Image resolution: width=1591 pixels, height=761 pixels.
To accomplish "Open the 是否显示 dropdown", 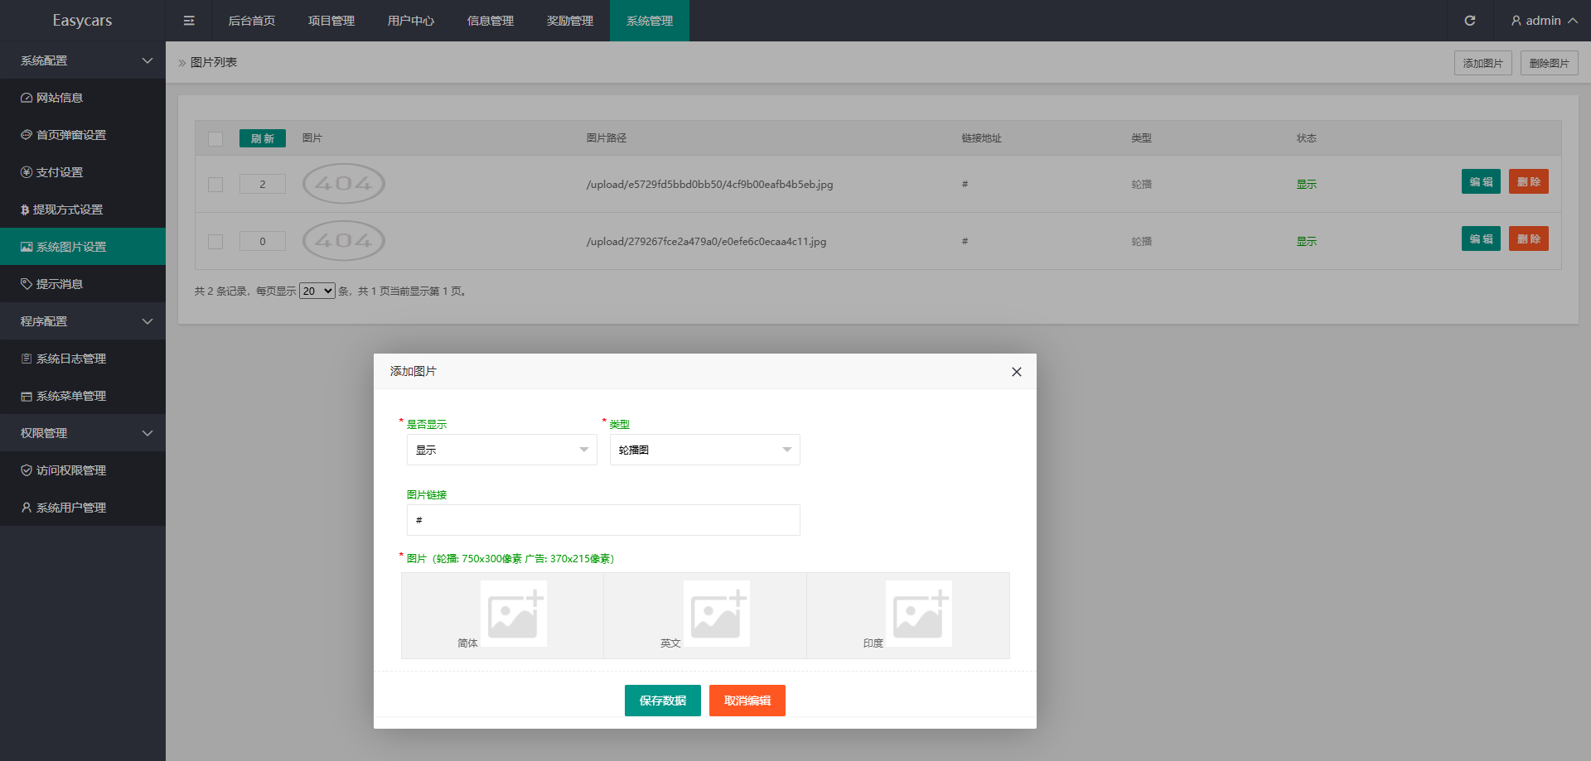I will [x=501, y=450].
